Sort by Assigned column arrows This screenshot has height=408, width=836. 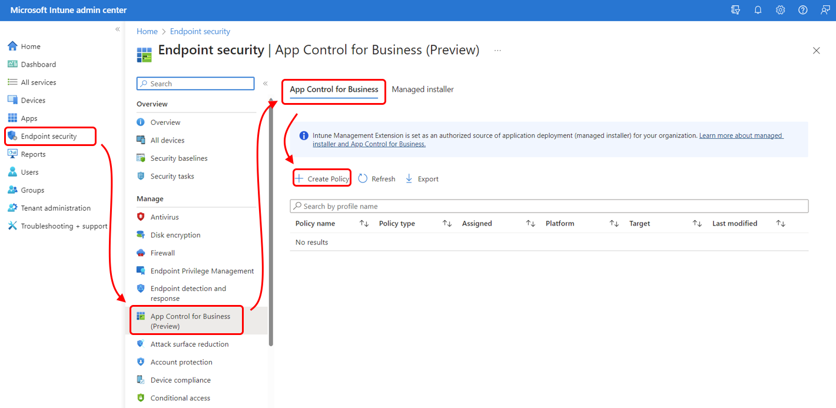(530, 223)
